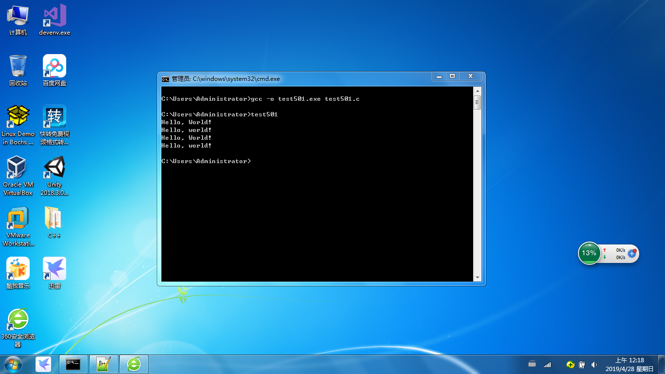Select the 360安全浏览器 desktop shortcut

18,328
